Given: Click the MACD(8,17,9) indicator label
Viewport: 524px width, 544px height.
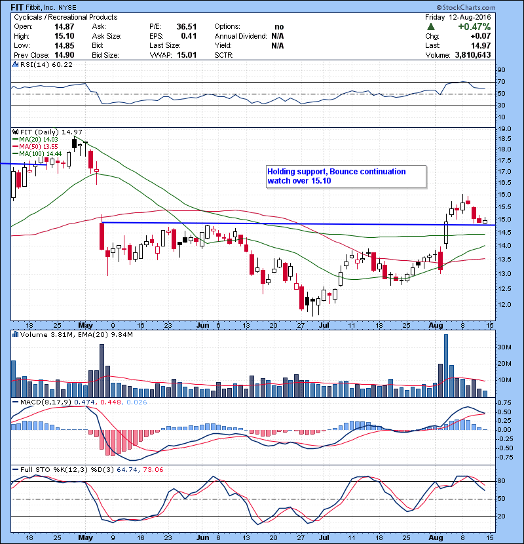Looking at the screenshot, I should (46, 402).
